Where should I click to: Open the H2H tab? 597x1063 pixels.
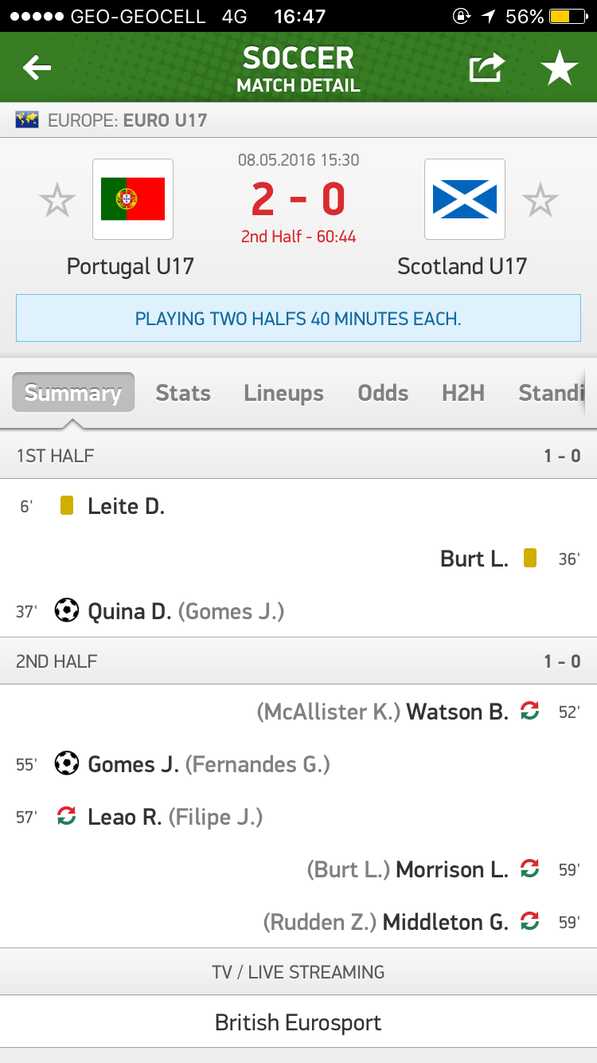(463, 393)
